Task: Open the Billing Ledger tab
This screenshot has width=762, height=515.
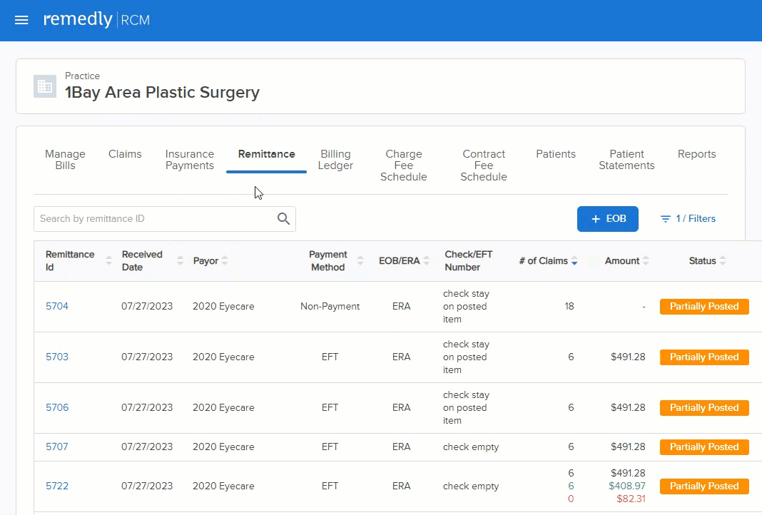Action: [335, 160]
